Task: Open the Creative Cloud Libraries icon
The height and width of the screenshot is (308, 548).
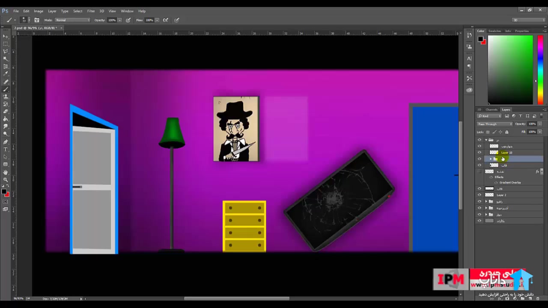Action: 469,90
